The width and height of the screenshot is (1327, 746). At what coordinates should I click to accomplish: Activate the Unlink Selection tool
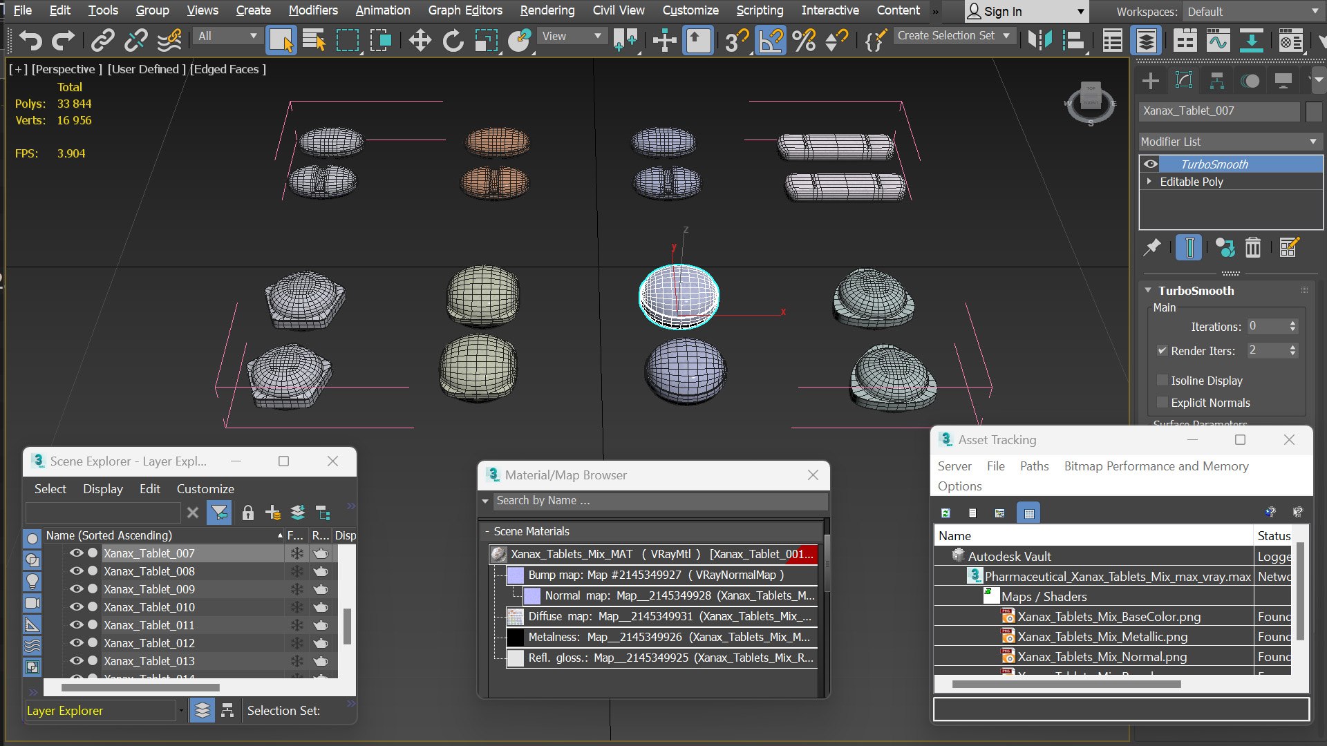pyautogui.click(x=136, y=40)
